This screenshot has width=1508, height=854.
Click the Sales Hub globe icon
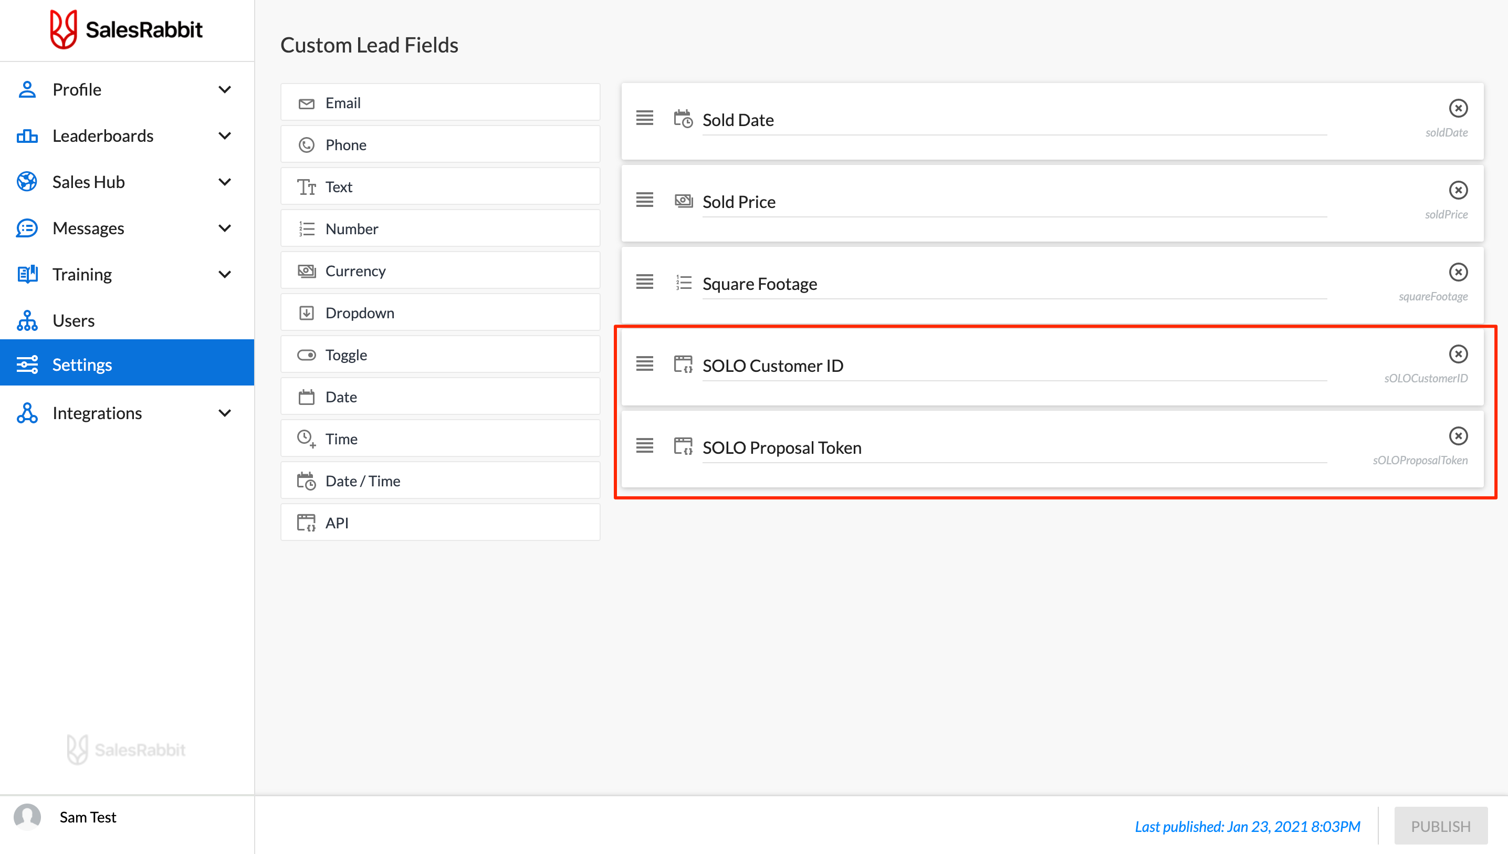pyautogui.click(x=27, y=182)
